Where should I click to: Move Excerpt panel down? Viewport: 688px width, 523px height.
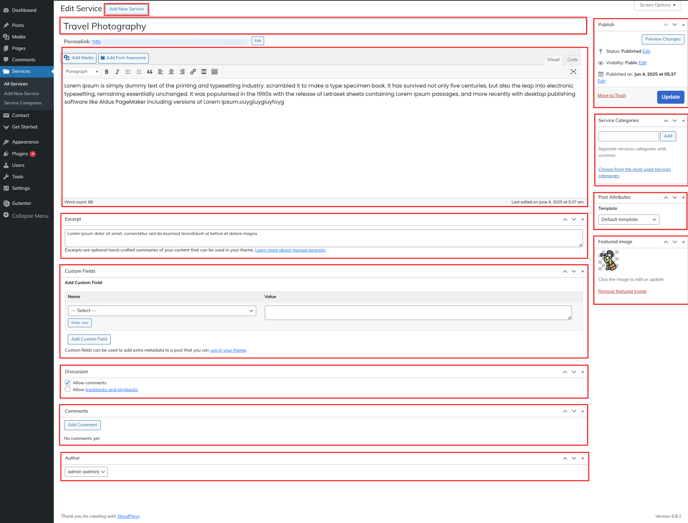[x=574, y=219]
